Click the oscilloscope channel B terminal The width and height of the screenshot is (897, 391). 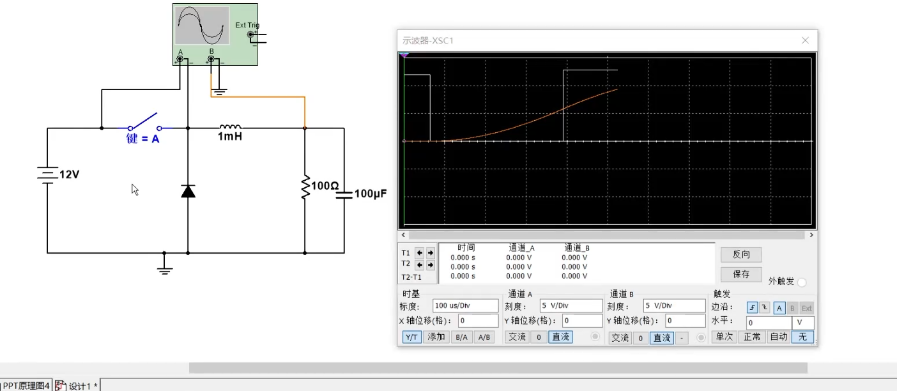pyautogui.click(x=211, y=59)
